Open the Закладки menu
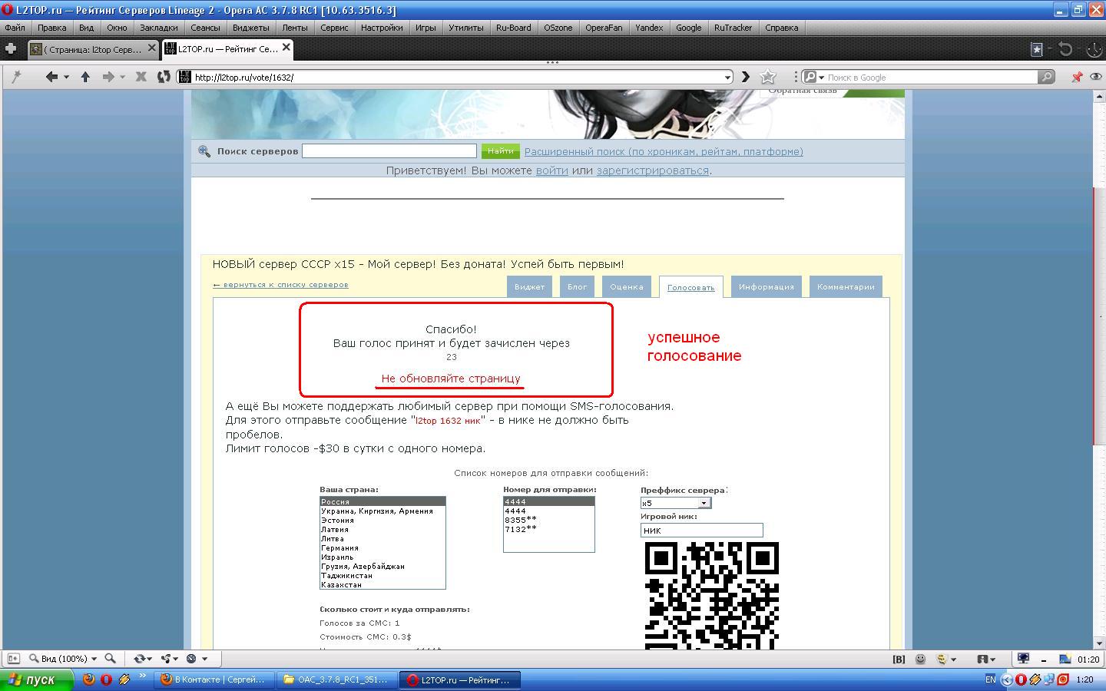Image resolution: width=1106 pixels, height=691 pixels. pyautogui.click(x=158, y=28)
